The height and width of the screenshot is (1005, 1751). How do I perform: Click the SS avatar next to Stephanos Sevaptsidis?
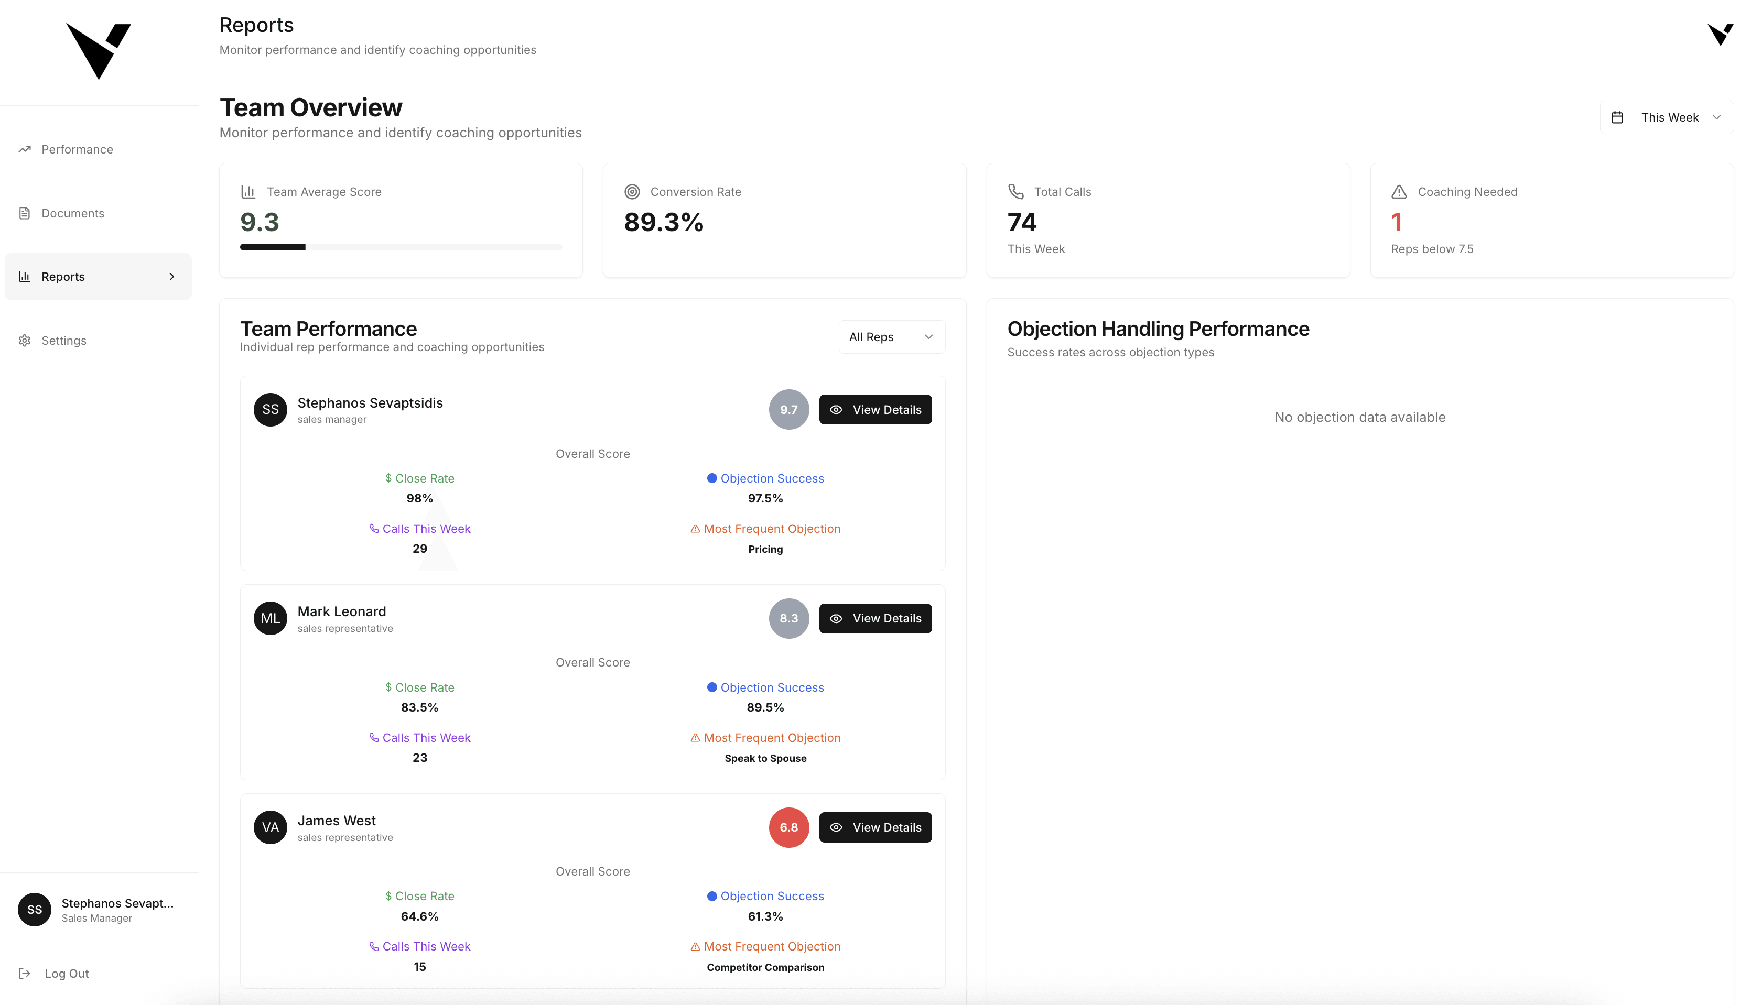point(270,409)
